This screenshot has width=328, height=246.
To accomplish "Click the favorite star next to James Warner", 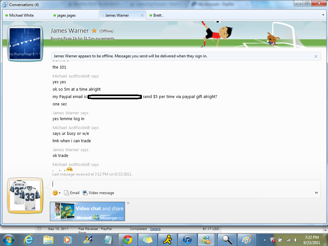I will tap(94, 31).
